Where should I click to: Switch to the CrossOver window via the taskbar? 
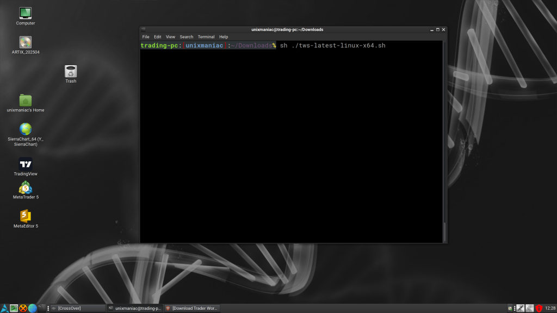pos(76,308)
